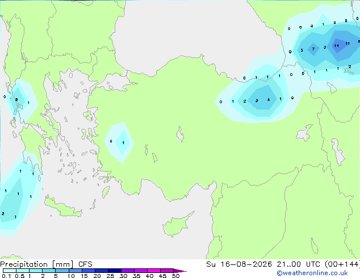Click the 35–40 mm legend color swatch
The width and height of the screenshot is (360, 278).
[x=141, y=271]
